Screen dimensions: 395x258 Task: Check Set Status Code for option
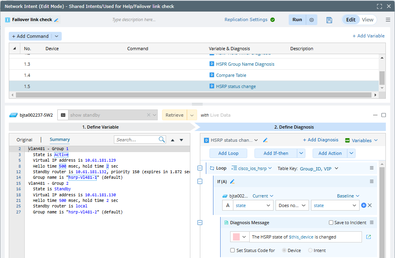click(233, 250)
